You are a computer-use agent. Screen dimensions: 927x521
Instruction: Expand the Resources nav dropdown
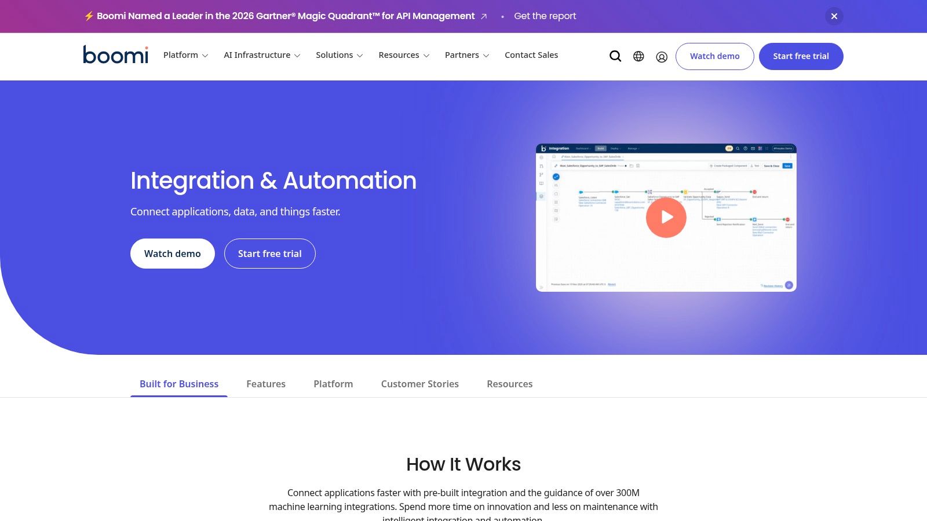[404, 55]
